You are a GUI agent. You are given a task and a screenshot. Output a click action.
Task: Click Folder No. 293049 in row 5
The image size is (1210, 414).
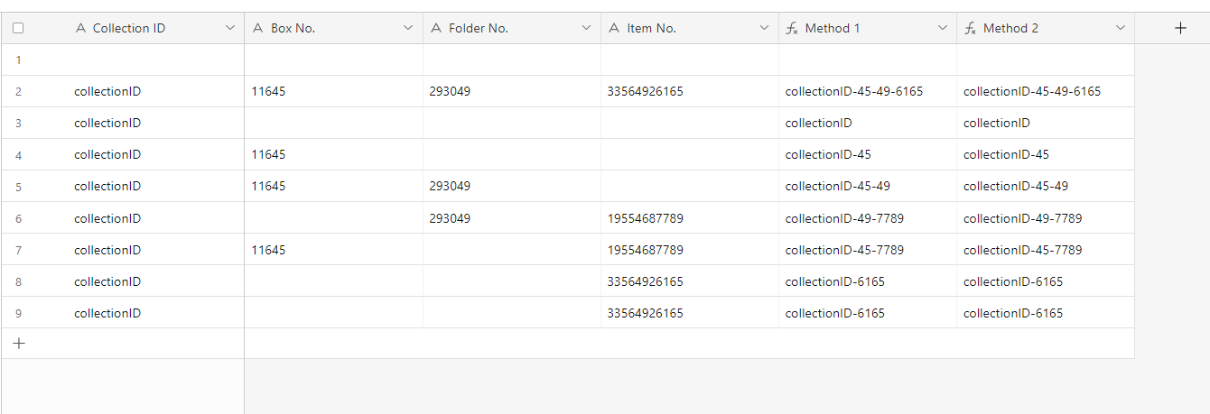(450, 186)
